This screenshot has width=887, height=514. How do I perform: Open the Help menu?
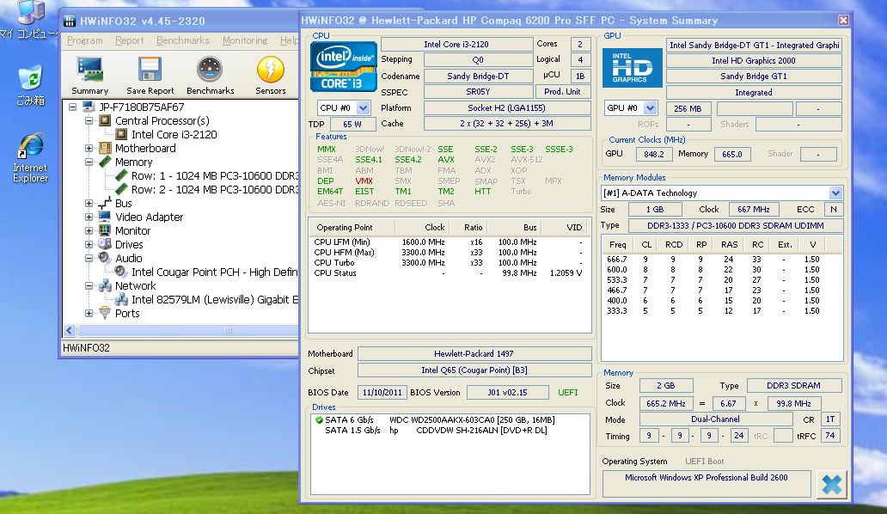(289, 40)
